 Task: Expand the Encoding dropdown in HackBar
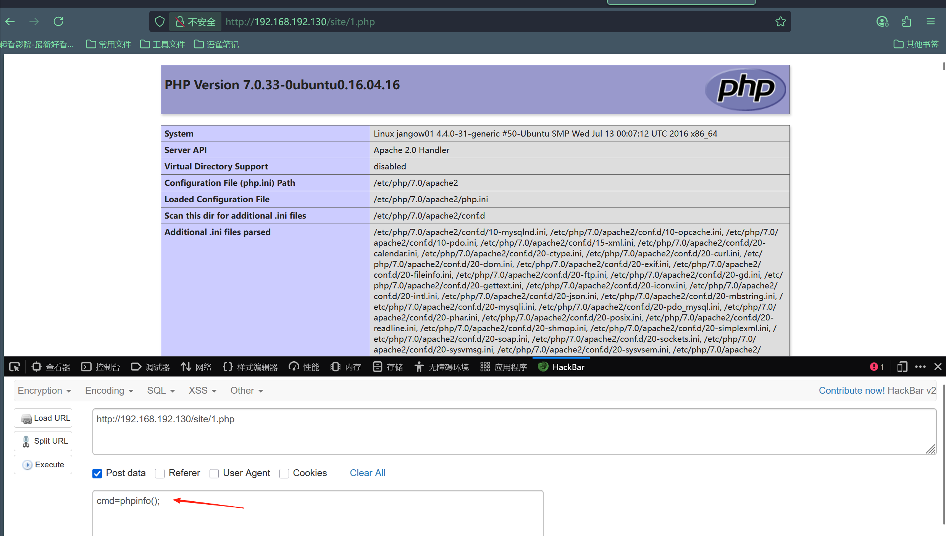click(109, 391)
